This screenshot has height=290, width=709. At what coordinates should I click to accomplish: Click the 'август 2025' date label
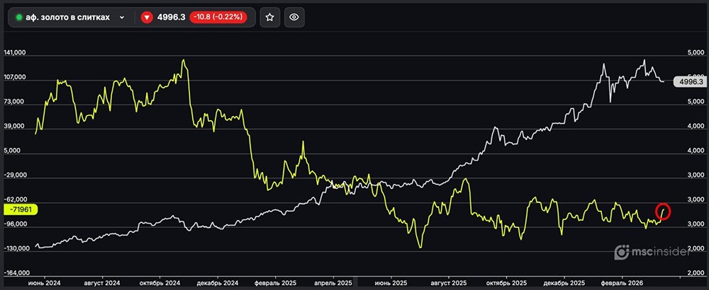click(x=448, y=283)
